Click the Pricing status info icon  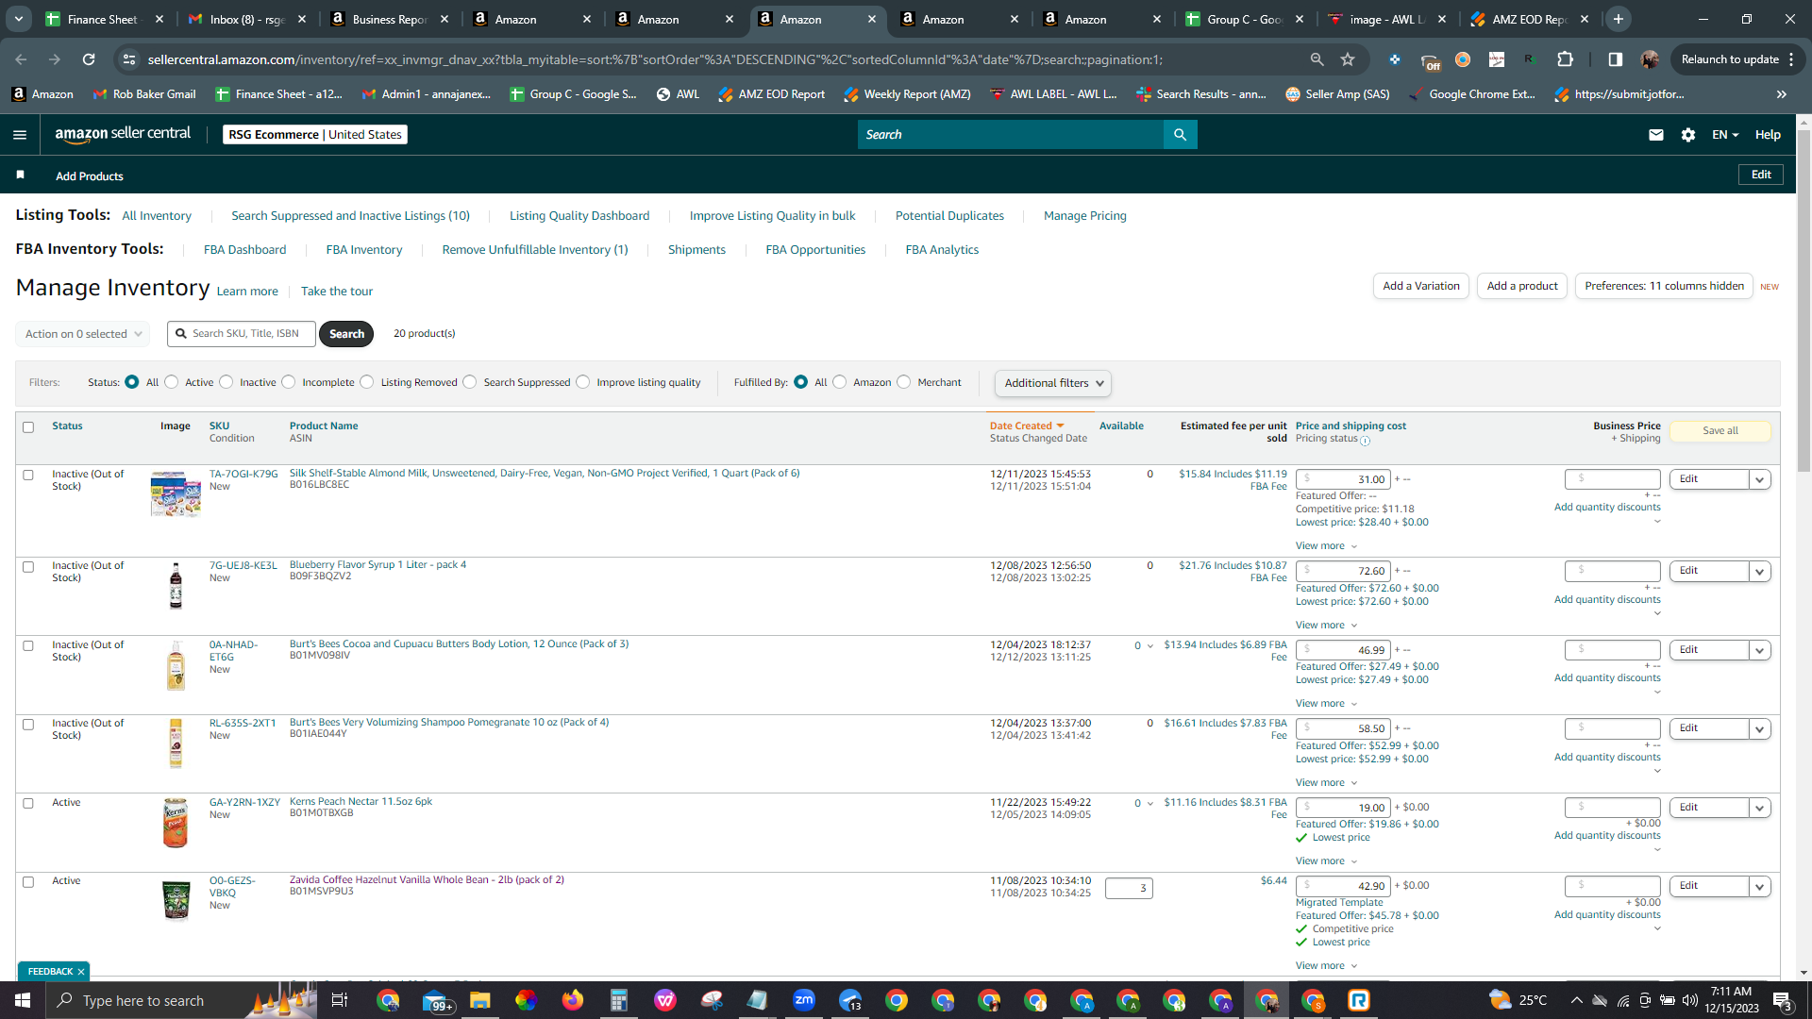[x=1365, y=440]
